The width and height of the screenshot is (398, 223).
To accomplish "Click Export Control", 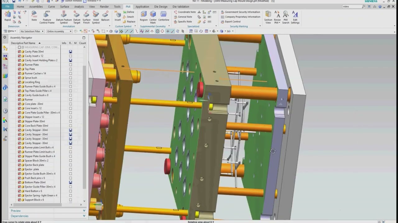I will point(230,22).
